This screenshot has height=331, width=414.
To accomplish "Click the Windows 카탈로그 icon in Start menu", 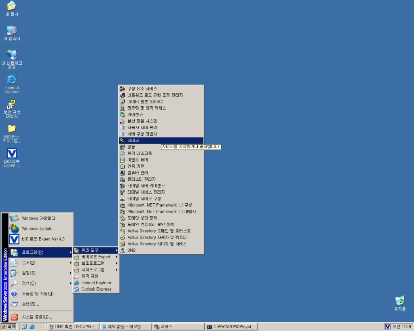I will coord(14,218).
